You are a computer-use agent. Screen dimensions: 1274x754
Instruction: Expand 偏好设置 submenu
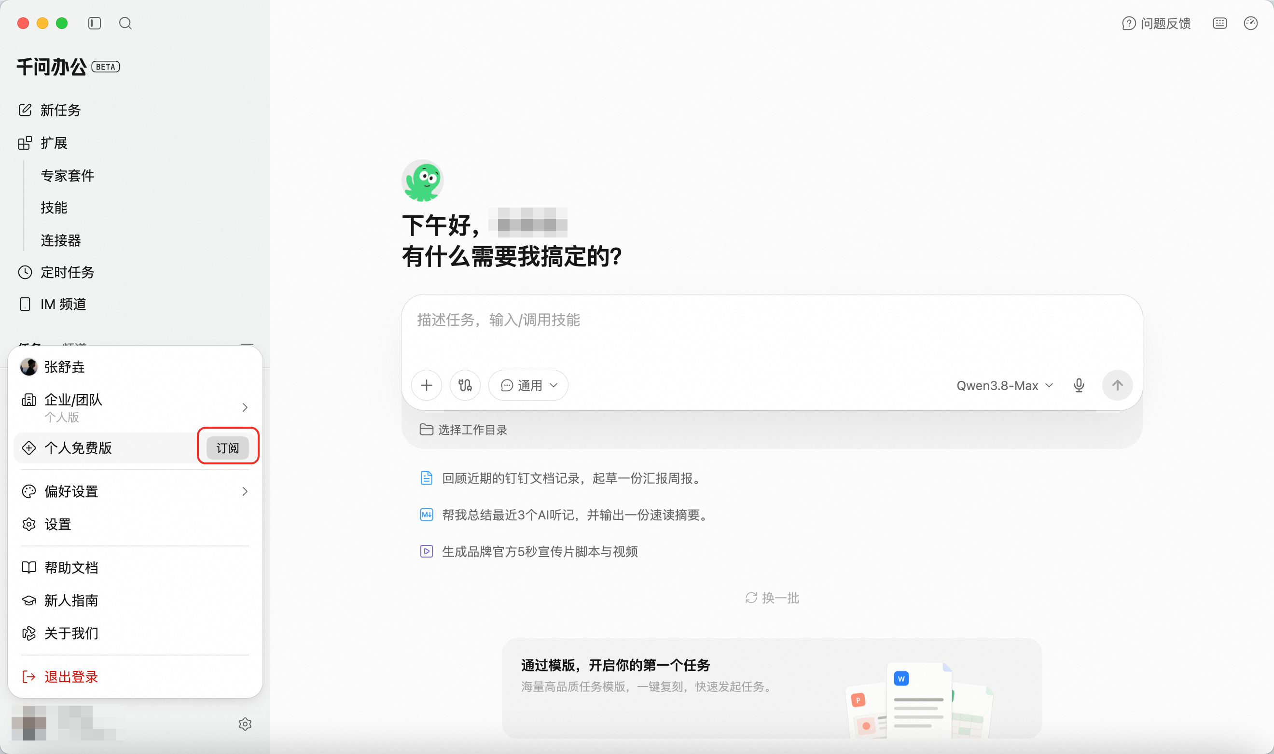[x=135, y=491]
